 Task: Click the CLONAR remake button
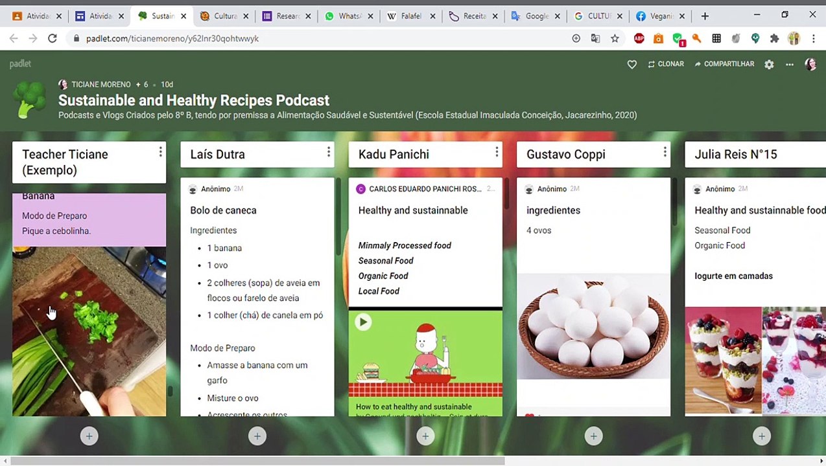(666, 64)
